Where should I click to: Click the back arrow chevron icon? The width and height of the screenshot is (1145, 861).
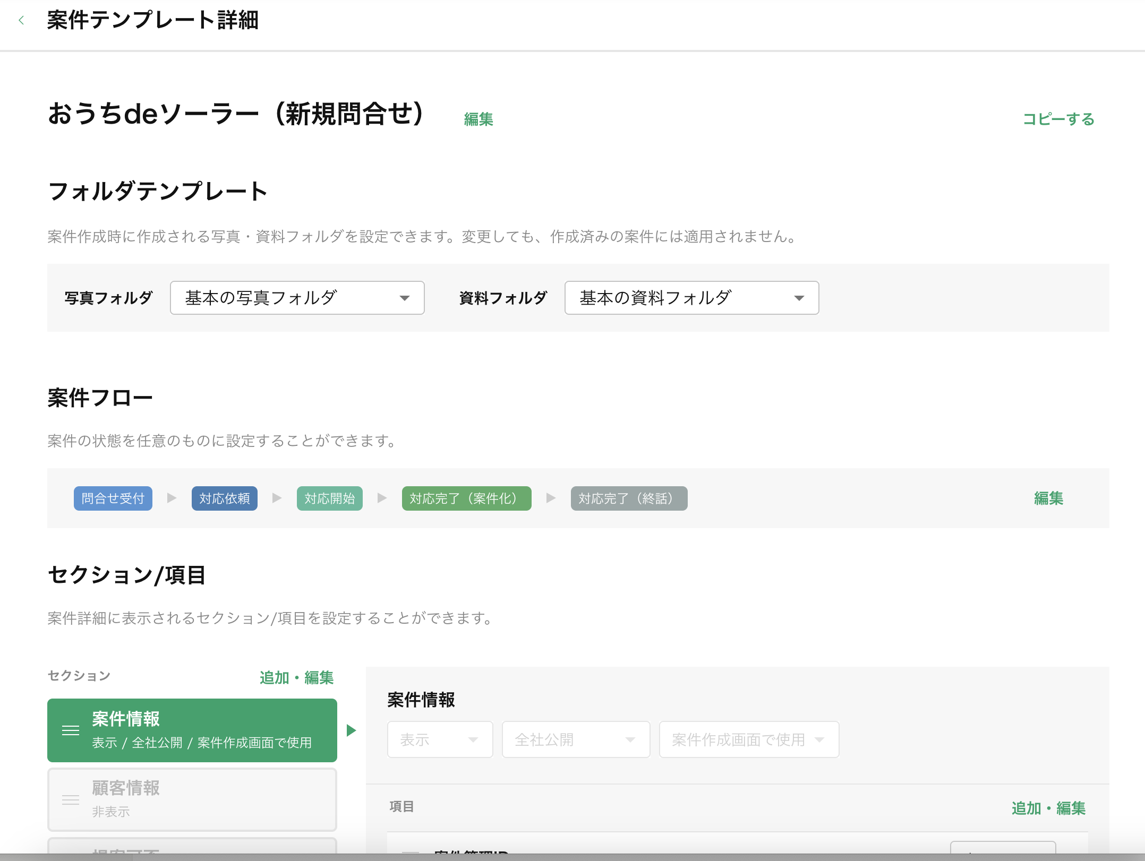(21, 21)
